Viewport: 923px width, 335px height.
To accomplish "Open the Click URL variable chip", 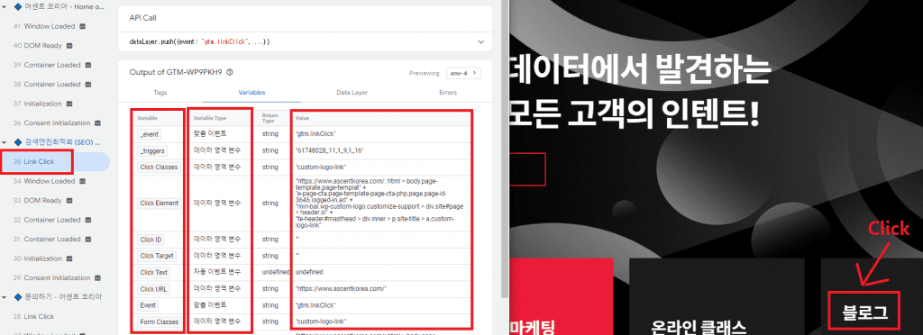I will [153, 289].
